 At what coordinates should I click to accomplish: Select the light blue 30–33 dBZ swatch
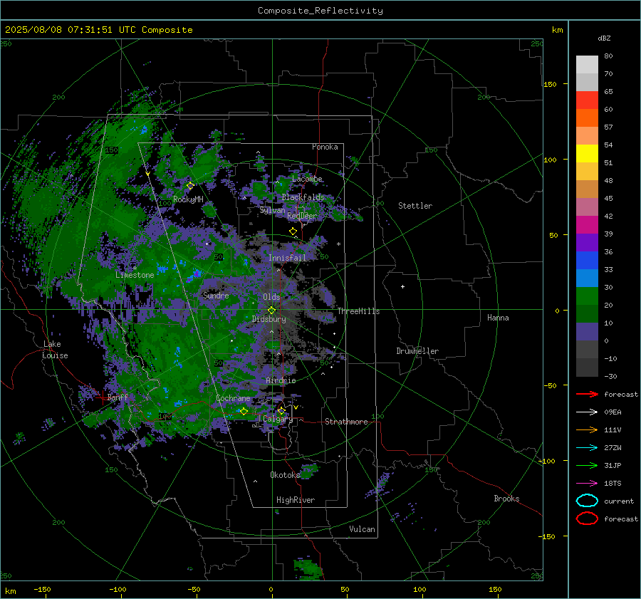click(587, 278)
